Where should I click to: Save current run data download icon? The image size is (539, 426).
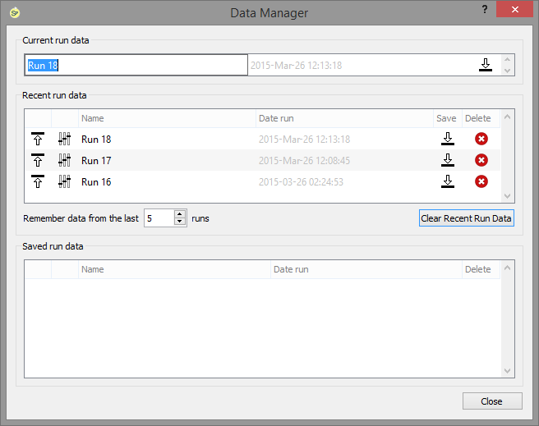pyautogui.click(x=486, y=65)
